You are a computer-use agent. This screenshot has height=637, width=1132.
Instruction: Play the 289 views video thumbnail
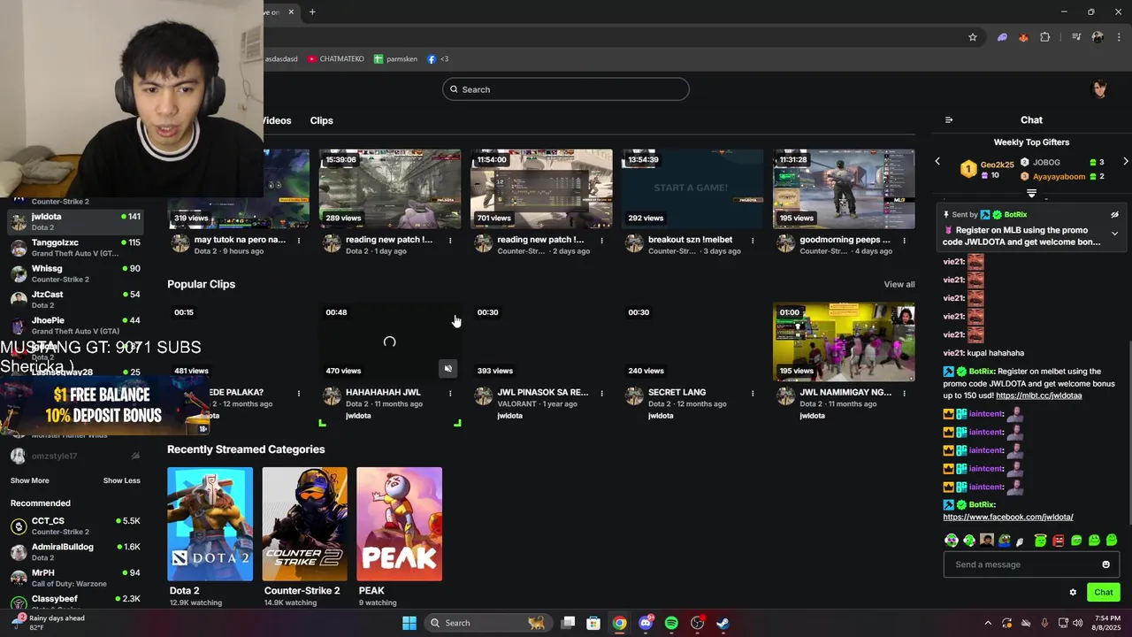(390, 188)
